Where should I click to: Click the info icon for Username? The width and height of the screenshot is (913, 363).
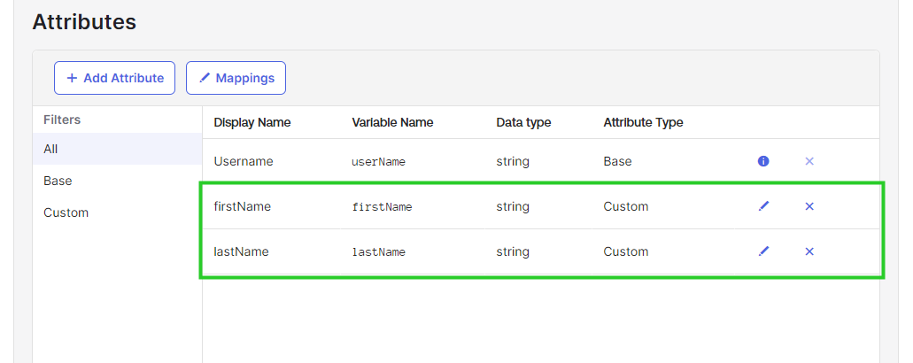point(763,161)
